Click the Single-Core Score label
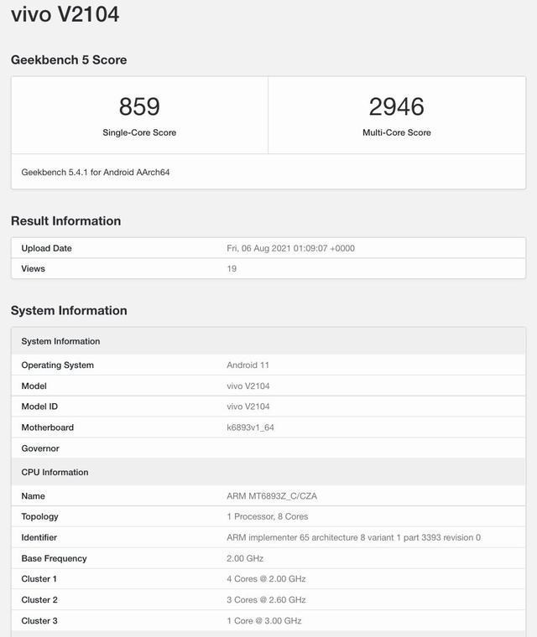The width and height of the screenshot is (537, 637). [139, 132]
